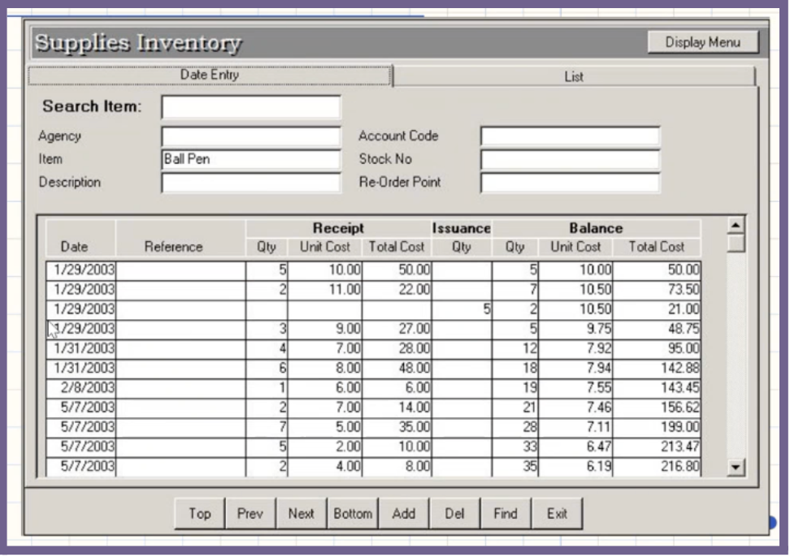This screenshot has height=557, width=790.
Task: Click the Display Menu button
Action: coord(703,42)
